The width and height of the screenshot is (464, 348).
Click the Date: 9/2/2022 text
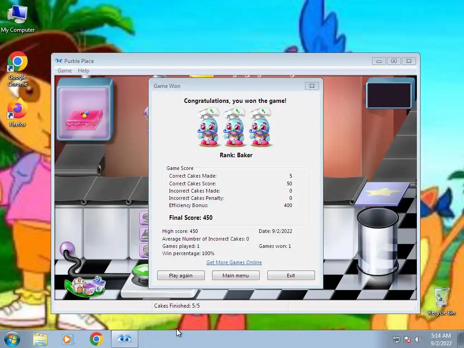[275, 231]
